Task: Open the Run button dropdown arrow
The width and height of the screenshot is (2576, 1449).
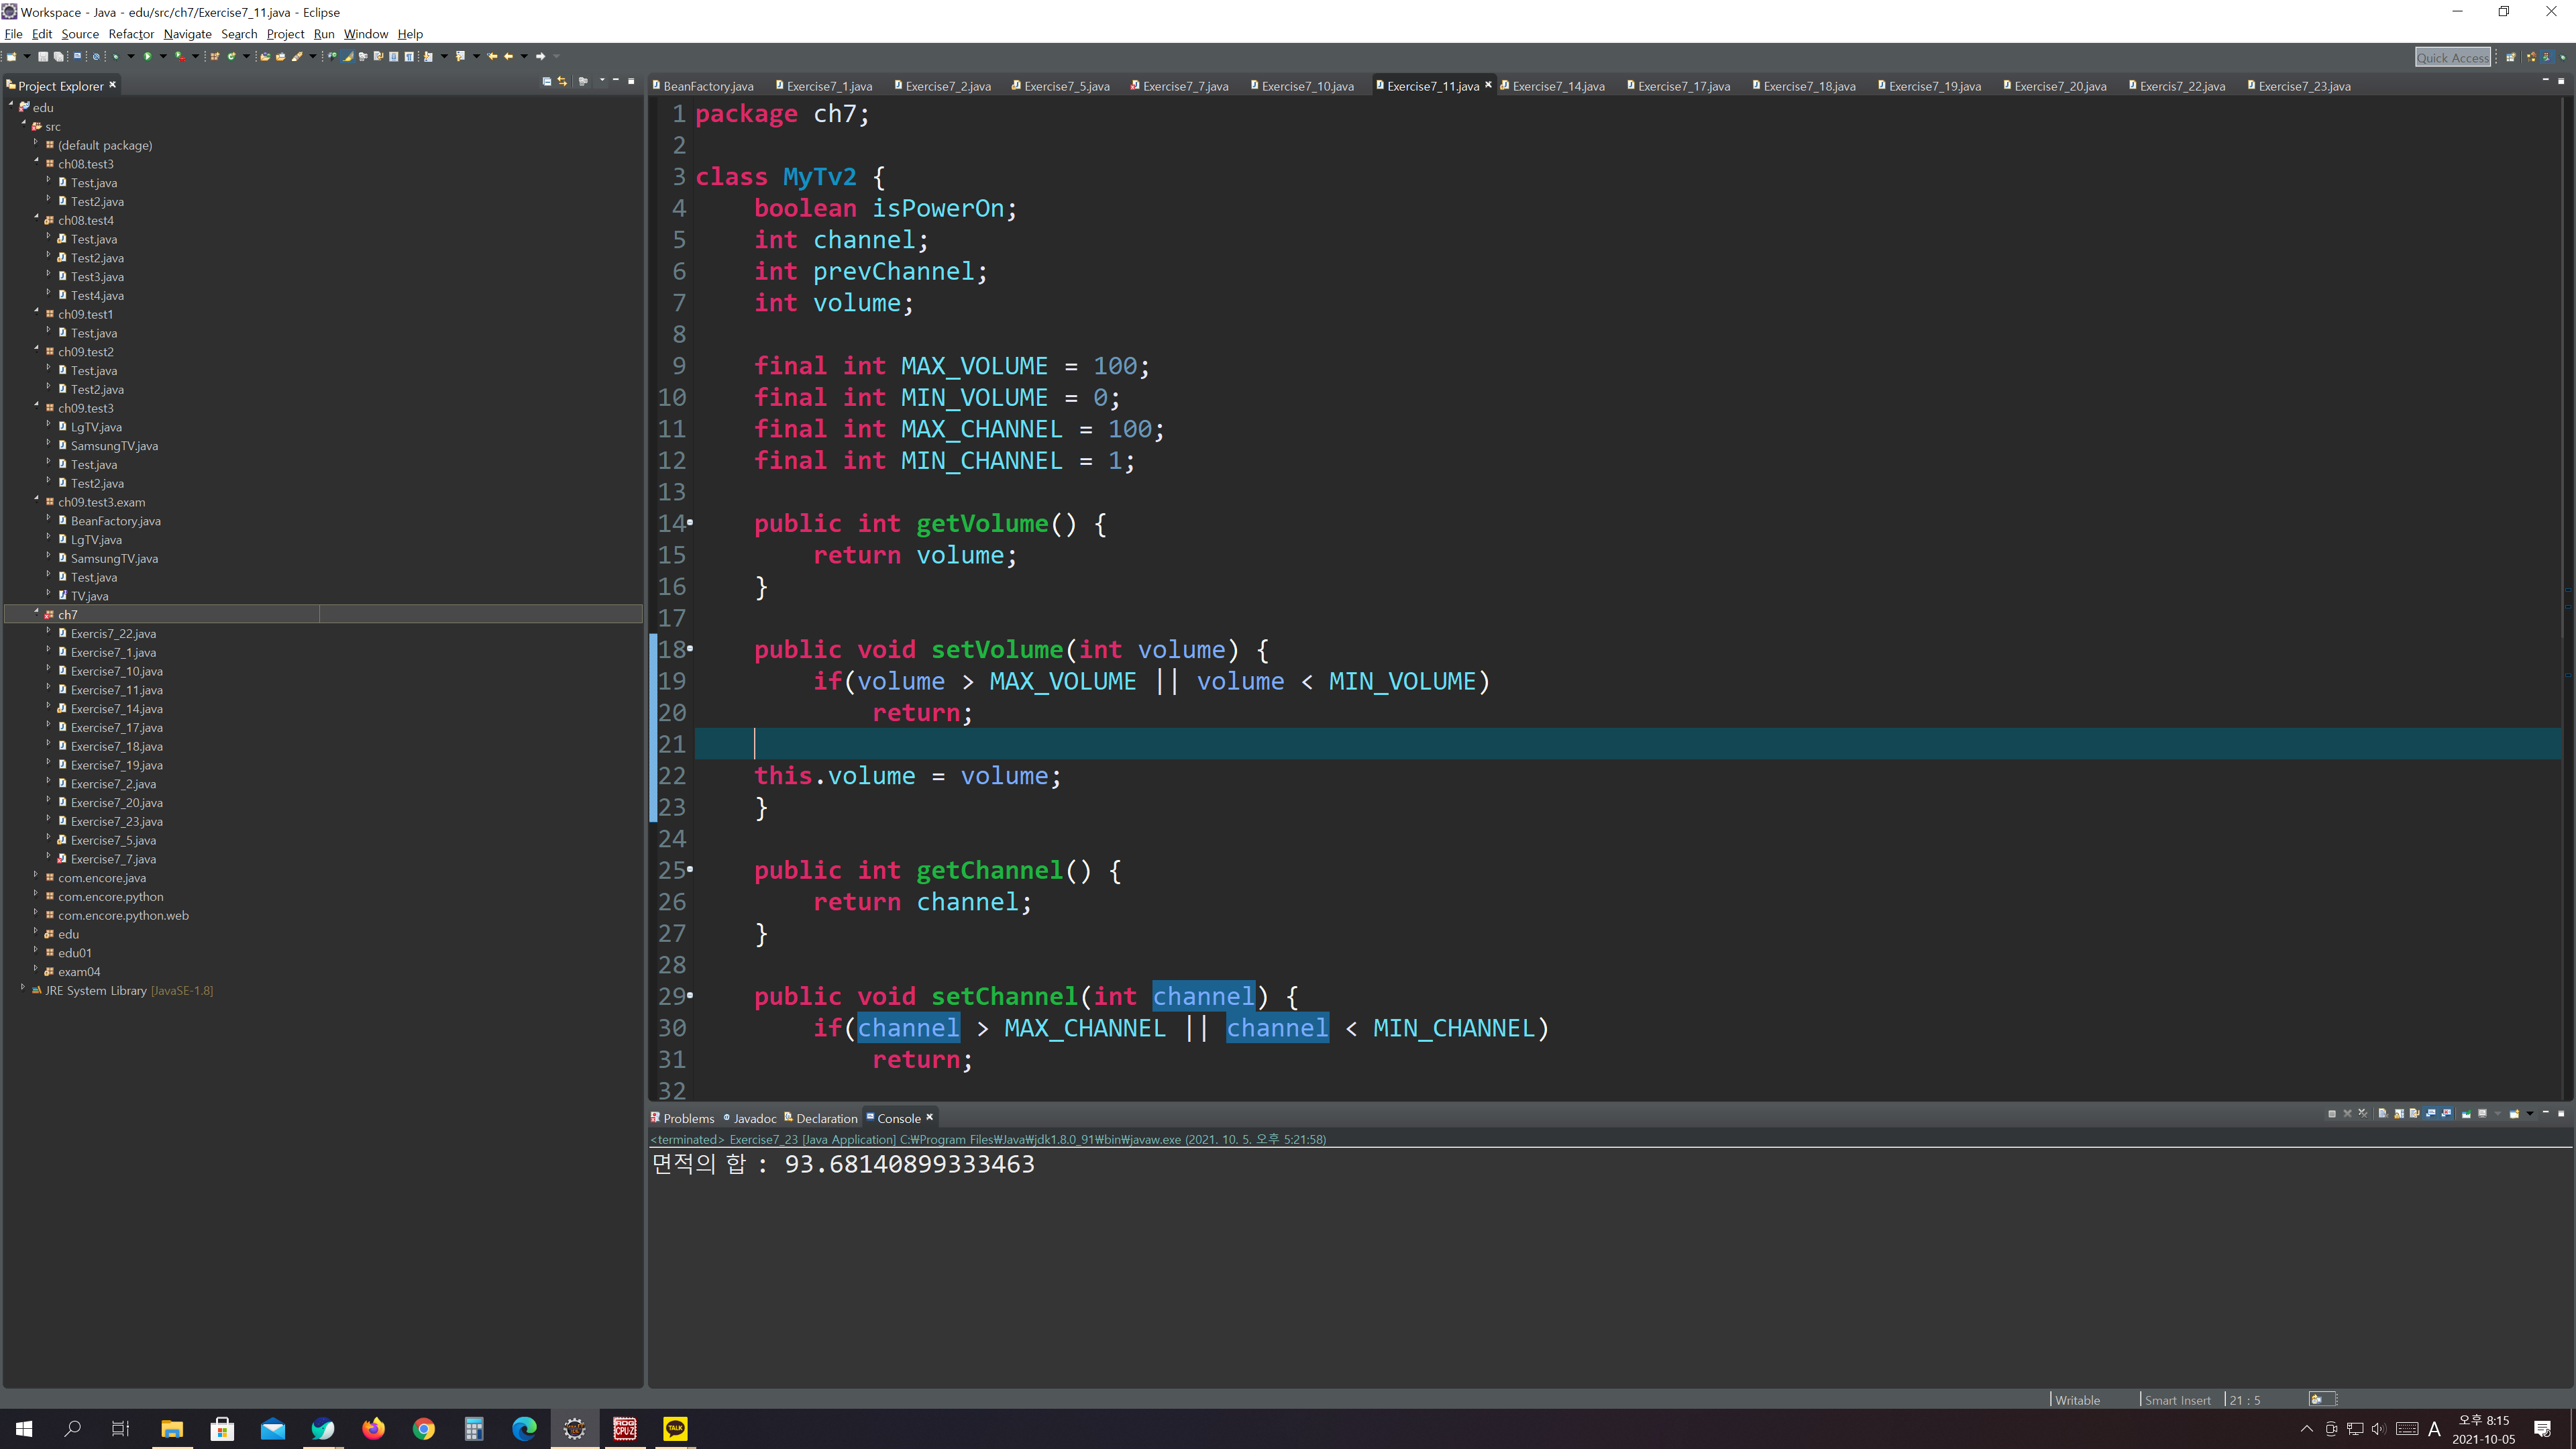Action: (x=163, y=56)
